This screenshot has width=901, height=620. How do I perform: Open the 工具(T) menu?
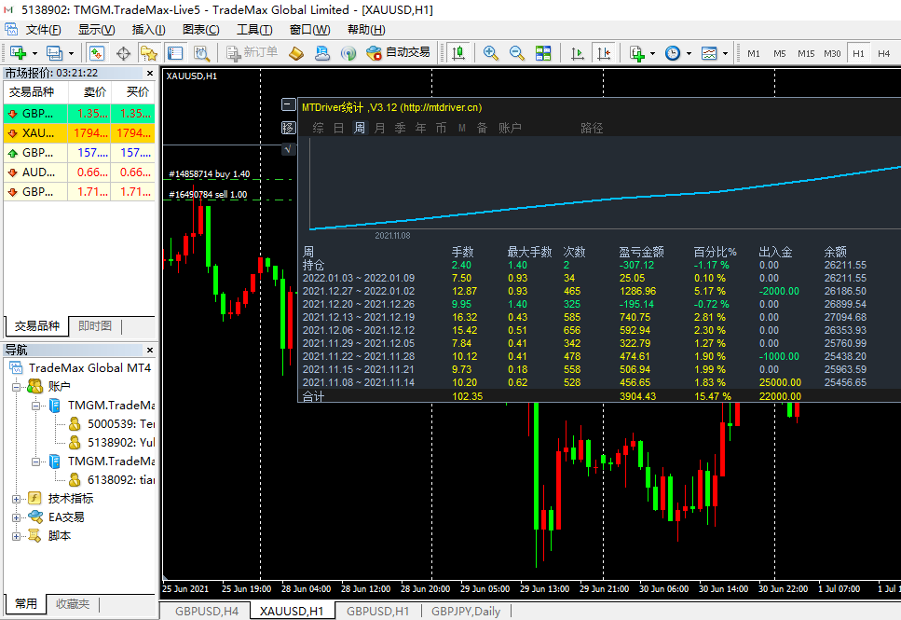click(x=254, y=29)
